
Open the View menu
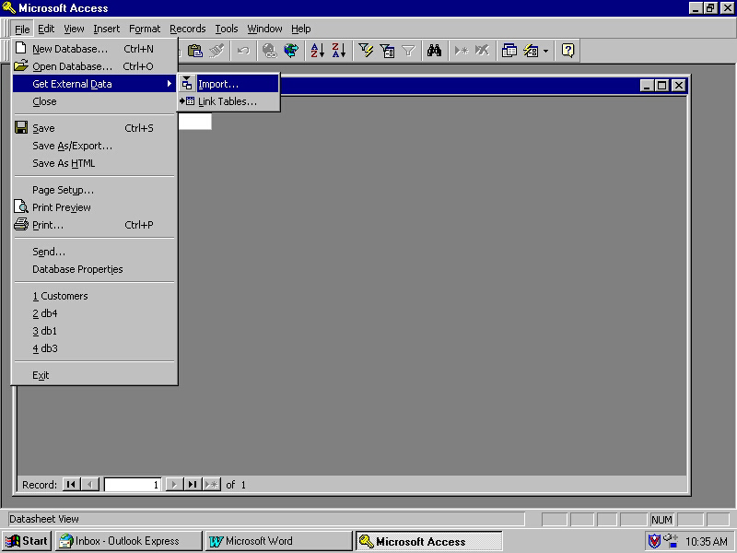tap(74, 29)
